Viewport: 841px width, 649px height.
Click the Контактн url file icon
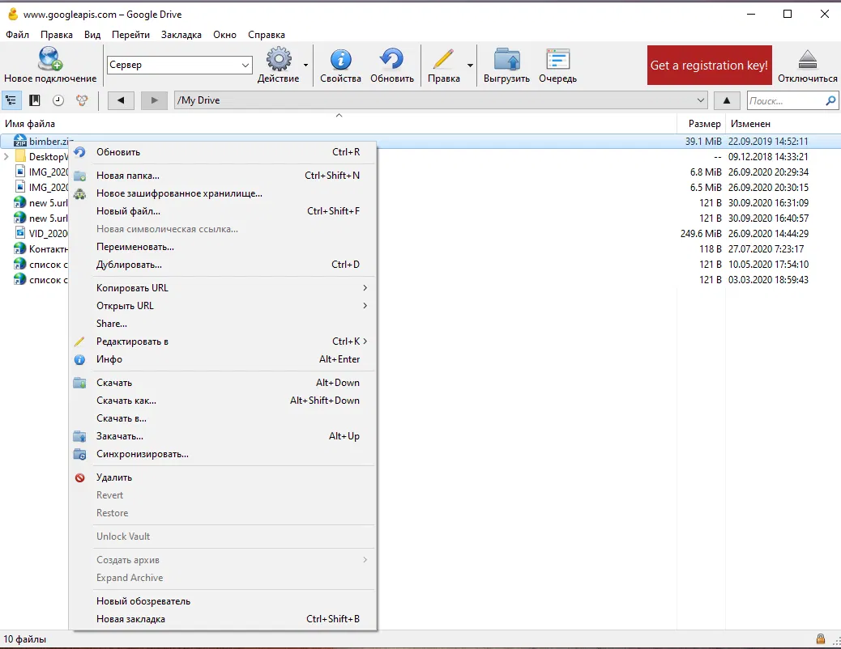pyautogui.click(x=19, y=248)
